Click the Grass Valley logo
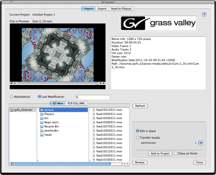216x175 pixels. [158, 23]
